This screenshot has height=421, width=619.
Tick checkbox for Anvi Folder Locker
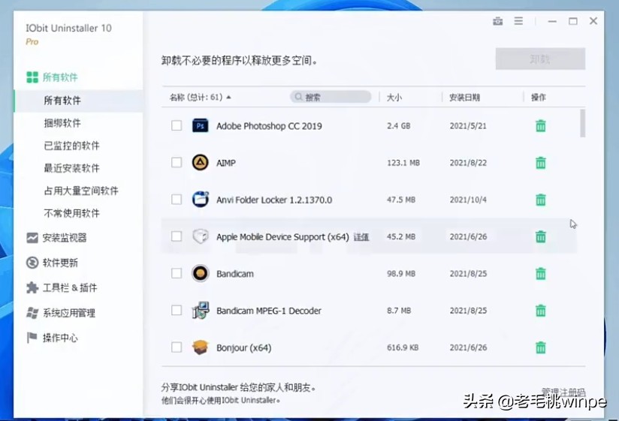point(177,200)
